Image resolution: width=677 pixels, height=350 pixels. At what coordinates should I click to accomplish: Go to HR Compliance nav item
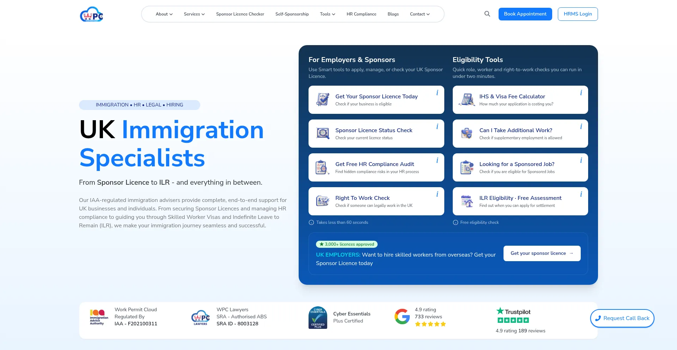361,14
